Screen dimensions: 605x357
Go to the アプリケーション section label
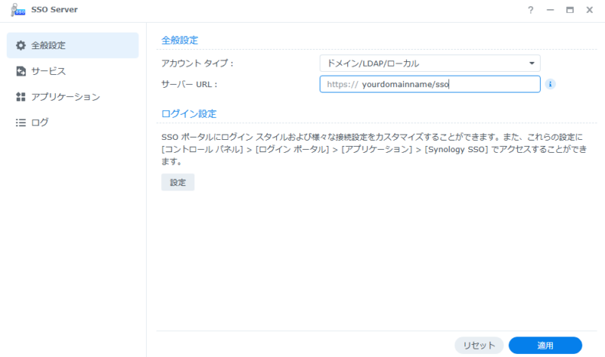click(x=66, y=97)
